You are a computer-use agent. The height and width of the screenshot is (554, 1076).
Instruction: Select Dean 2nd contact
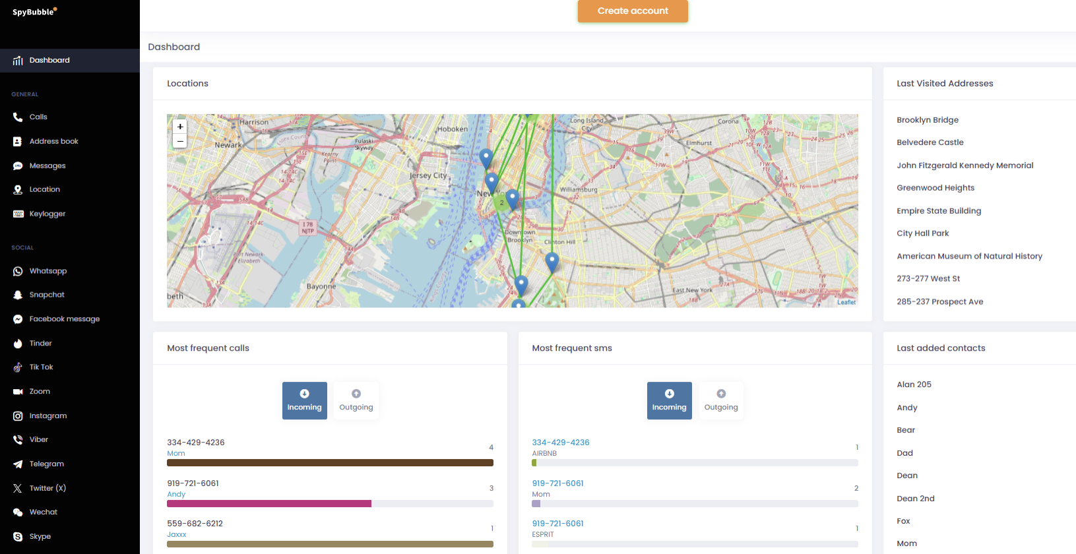click(916, 499)
